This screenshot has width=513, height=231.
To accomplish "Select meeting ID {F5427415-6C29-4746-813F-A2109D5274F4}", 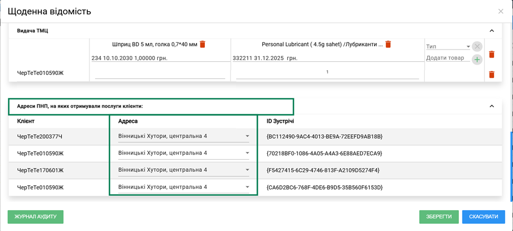I will click(323, 170).
